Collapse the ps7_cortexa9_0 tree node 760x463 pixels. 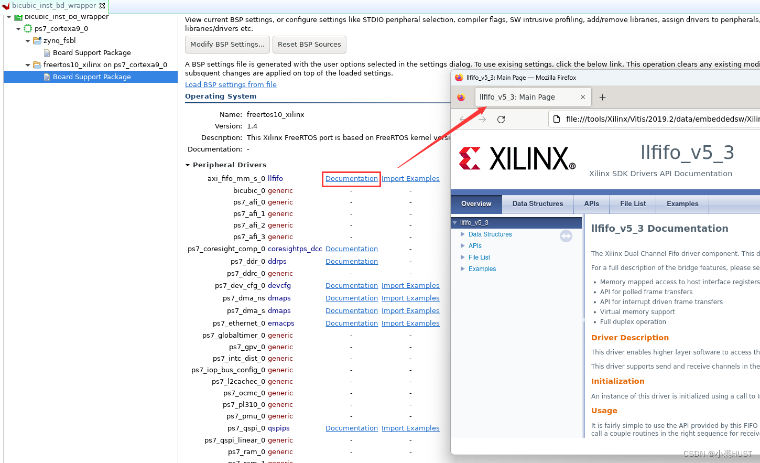[18, 29]
